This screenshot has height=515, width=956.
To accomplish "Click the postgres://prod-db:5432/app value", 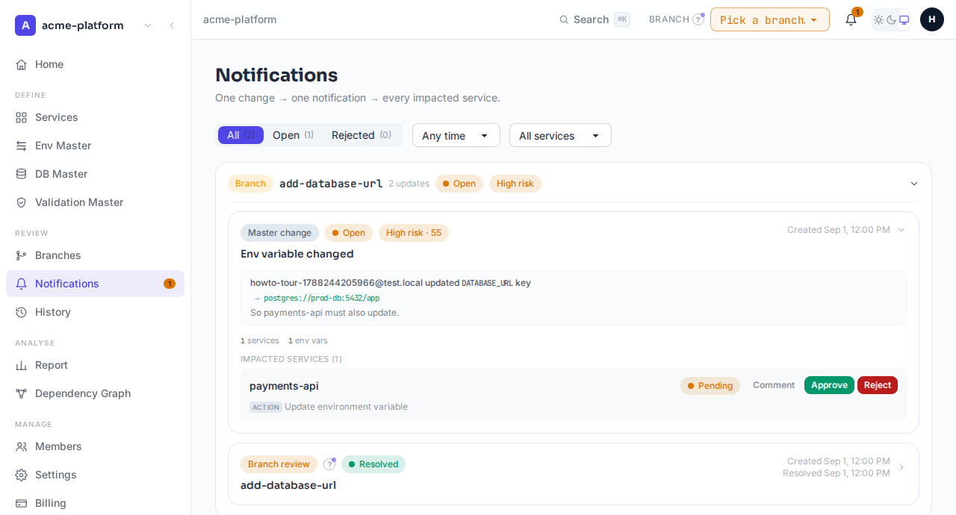I will 321,298.
